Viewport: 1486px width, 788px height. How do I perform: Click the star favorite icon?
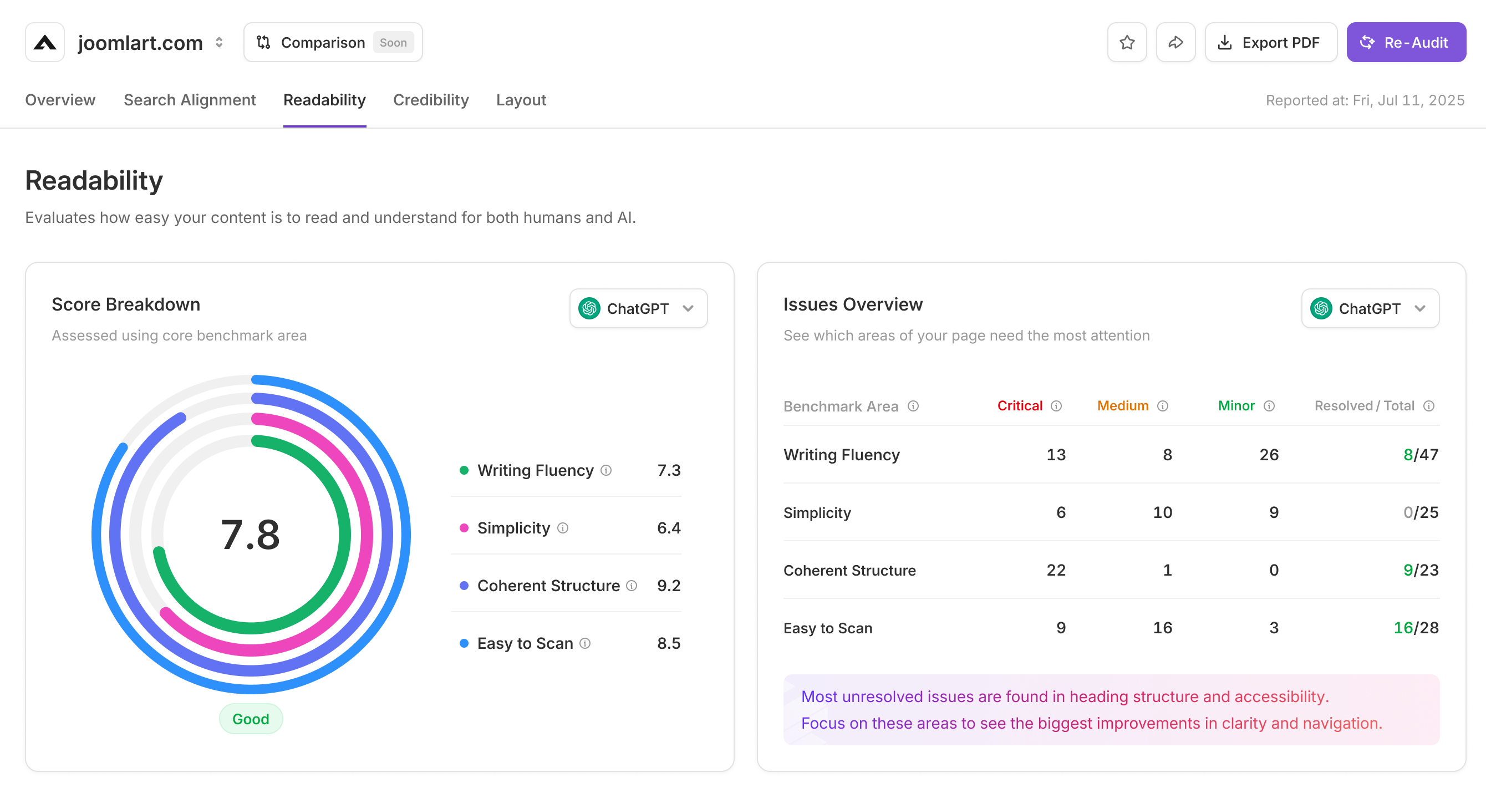tap(1127, 43)
